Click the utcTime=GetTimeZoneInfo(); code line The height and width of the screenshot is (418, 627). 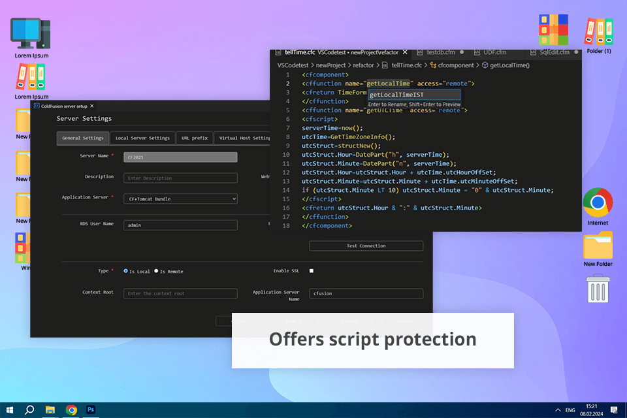348,137
